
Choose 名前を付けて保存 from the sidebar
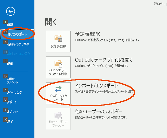pyautogui.click(x=18, y=44)
